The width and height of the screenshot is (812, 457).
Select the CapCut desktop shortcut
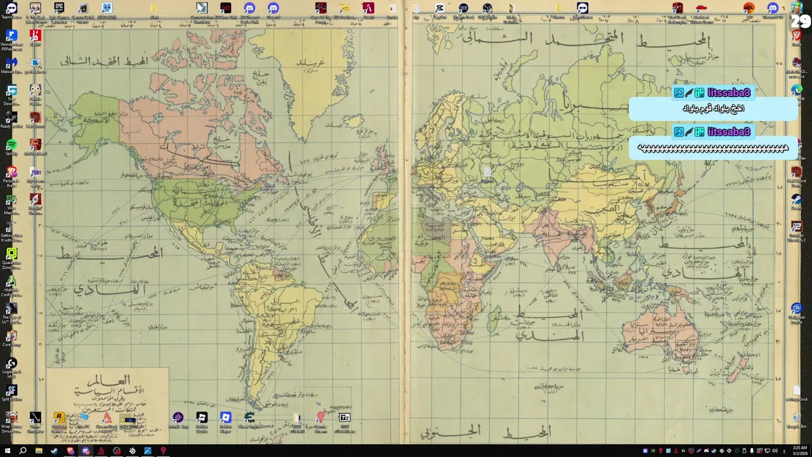(x=440, y=11)
